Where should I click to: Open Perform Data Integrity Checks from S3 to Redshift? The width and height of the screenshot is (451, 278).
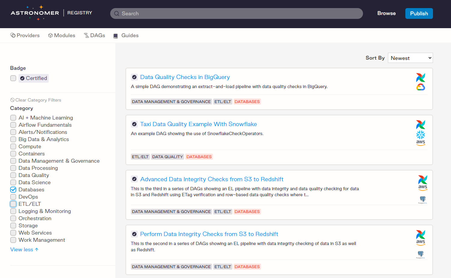pyautogui.click(x=209, y=234)
